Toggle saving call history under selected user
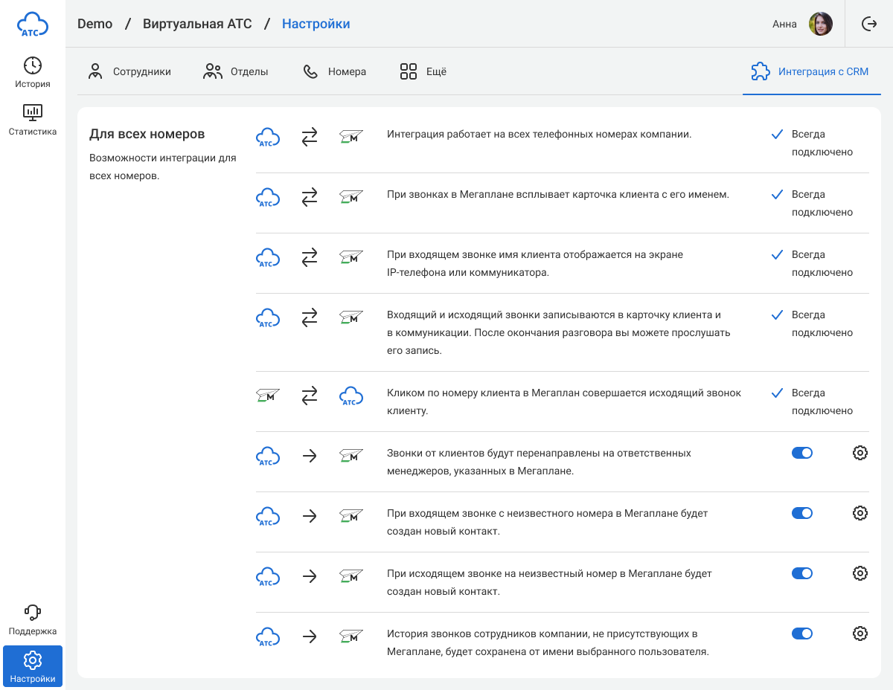893x690 pixels. point(801,633)
